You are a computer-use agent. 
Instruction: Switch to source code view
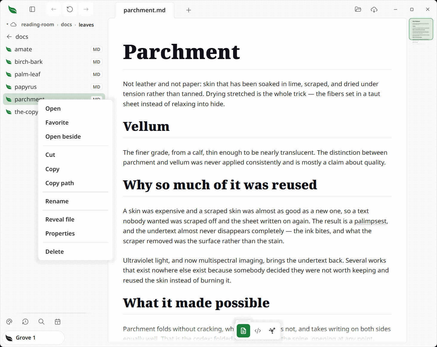pyautogui.click(x=258, y=331)
